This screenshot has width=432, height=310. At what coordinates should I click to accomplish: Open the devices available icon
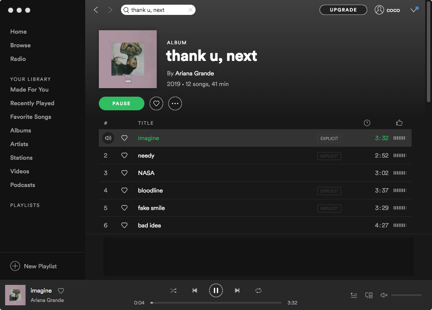(369, 295)
